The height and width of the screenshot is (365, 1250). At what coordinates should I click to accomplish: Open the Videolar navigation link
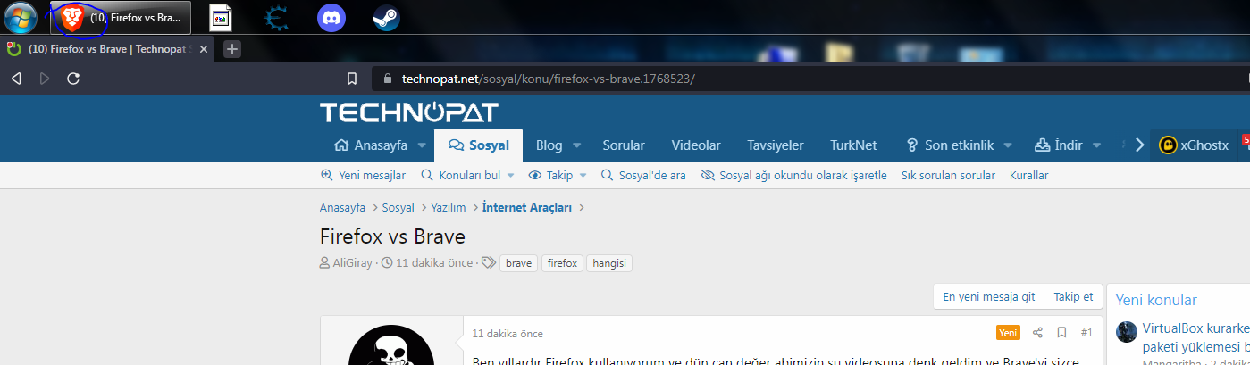coord(696,145)
